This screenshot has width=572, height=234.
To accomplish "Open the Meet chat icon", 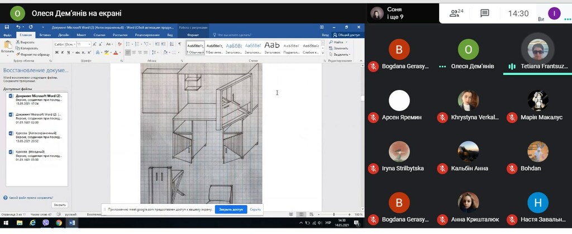I will 484,13.
